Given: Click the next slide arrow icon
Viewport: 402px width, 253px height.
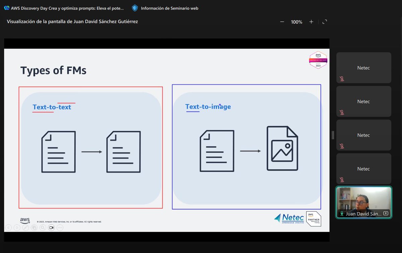Looking at the screenshot, I should click(x=17, y=228).
